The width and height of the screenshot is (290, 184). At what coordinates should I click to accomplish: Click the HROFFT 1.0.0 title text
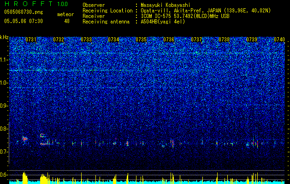click(36, 4)
